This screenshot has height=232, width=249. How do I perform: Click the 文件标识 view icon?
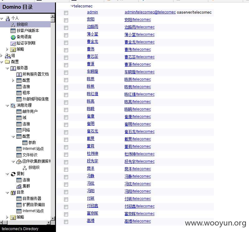(19, 155)
